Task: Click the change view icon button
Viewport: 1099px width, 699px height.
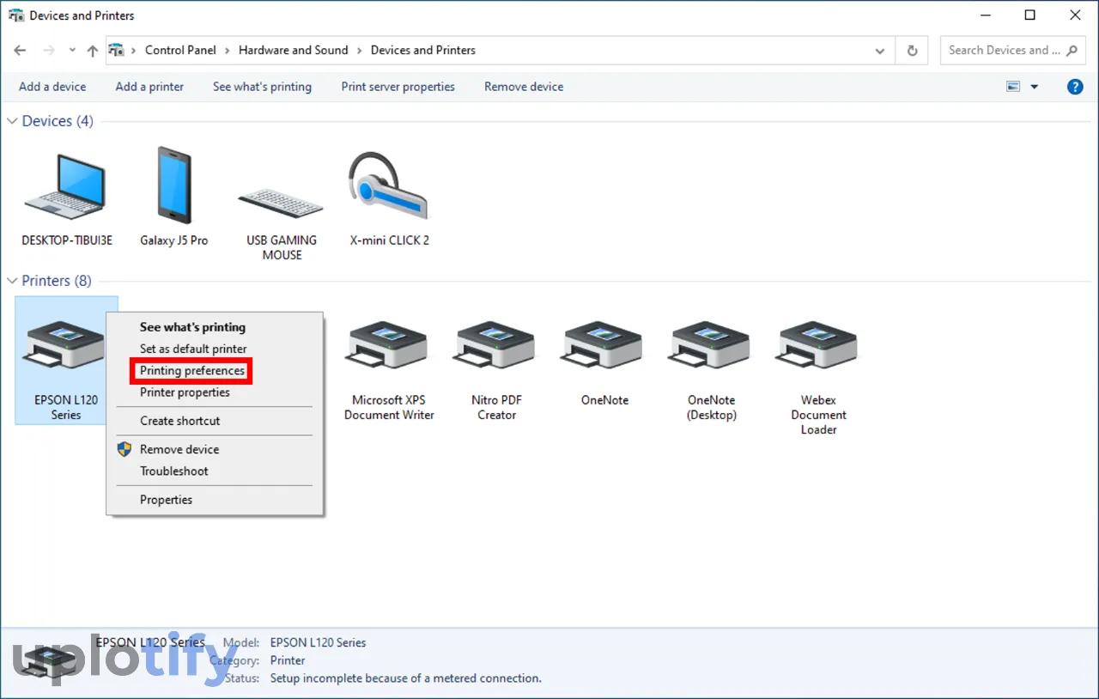Action: pyautogui.click(x=1013, y=87)
